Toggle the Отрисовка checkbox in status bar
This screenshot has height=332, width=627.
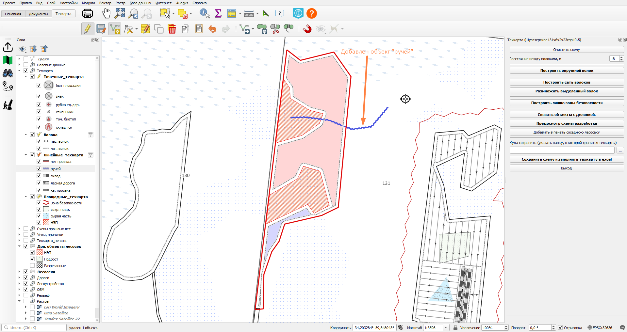click(560, 328)
